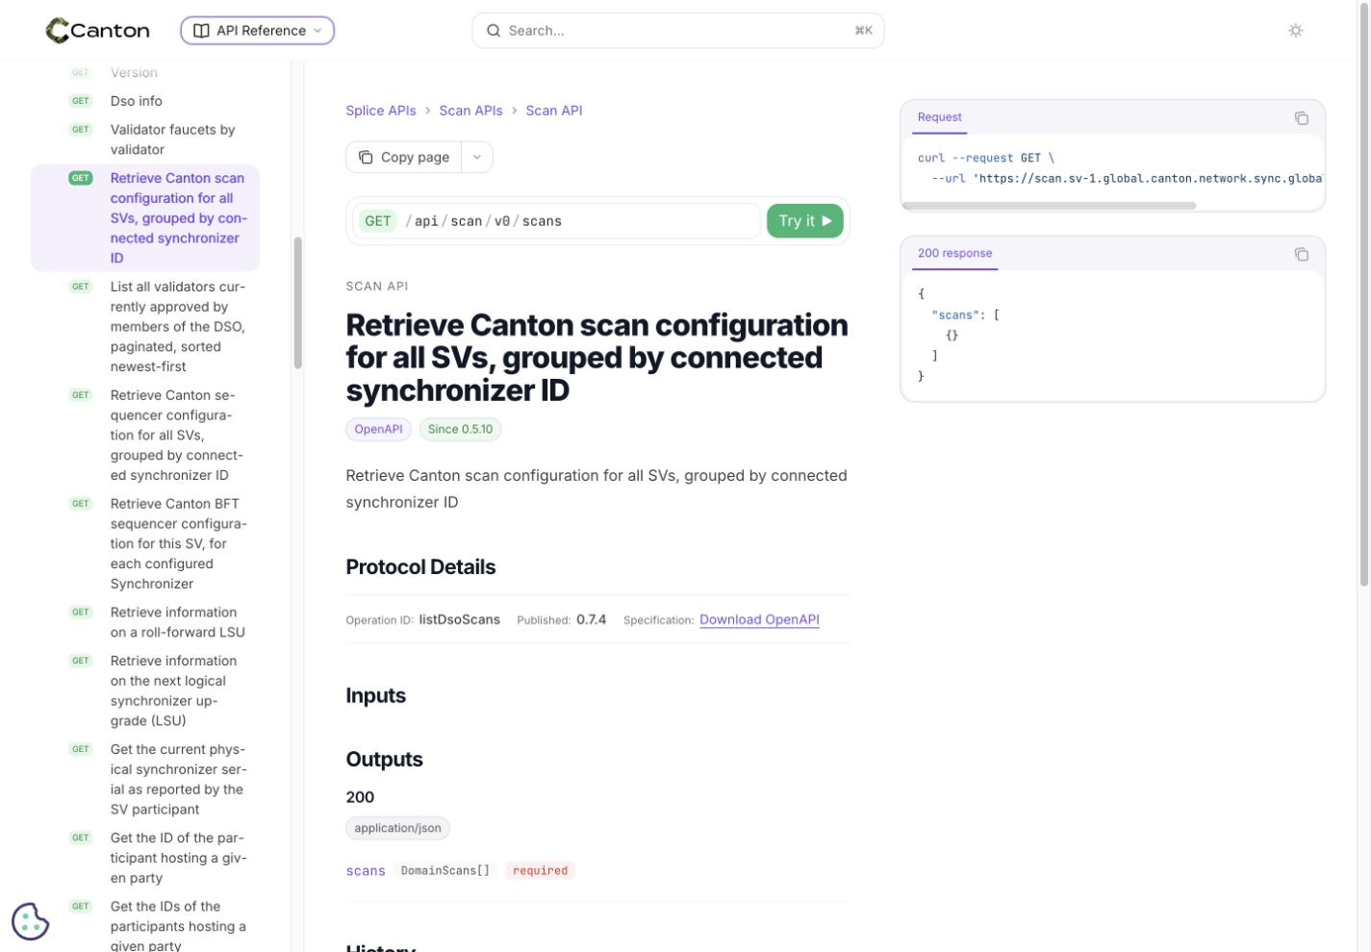Click the Copy page button
Image resolution: width=1371 pixels, height=952 pixels.
click(x=404, y=158)
